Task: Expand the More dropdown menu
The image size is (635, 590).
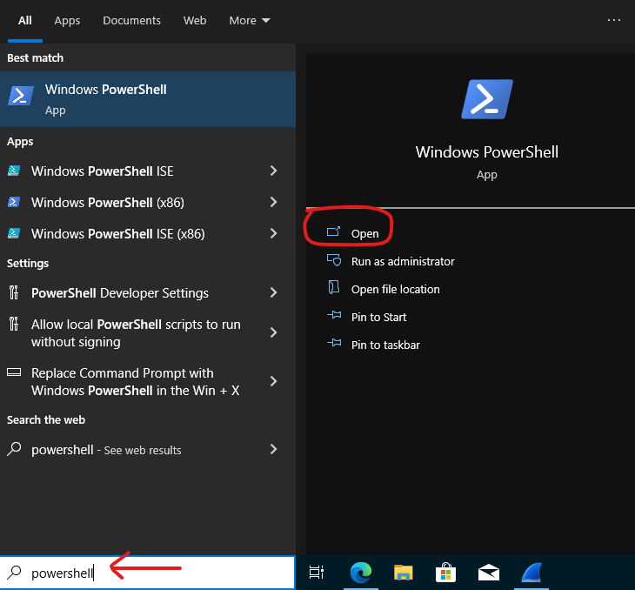Action: (x=250, y=21)
